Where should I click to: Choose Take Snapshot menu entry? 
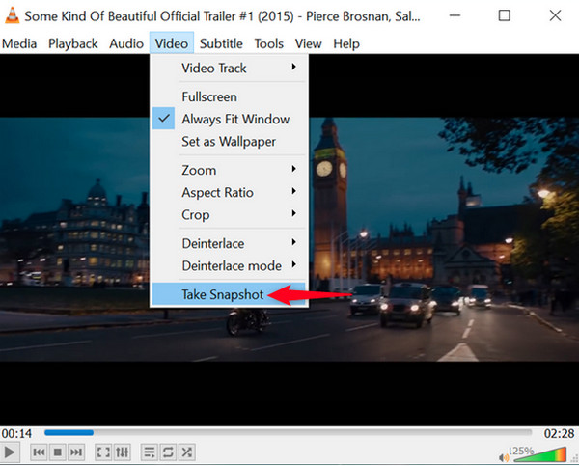(229, 294)
